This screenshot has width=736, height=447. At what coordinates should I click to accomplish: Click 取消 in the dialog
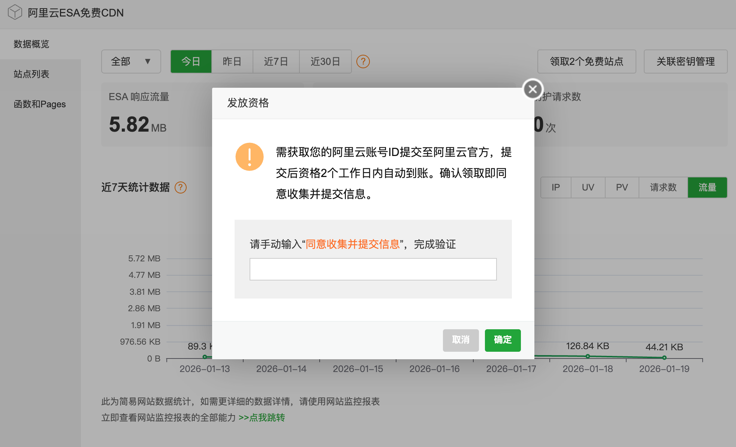point(461,340)
